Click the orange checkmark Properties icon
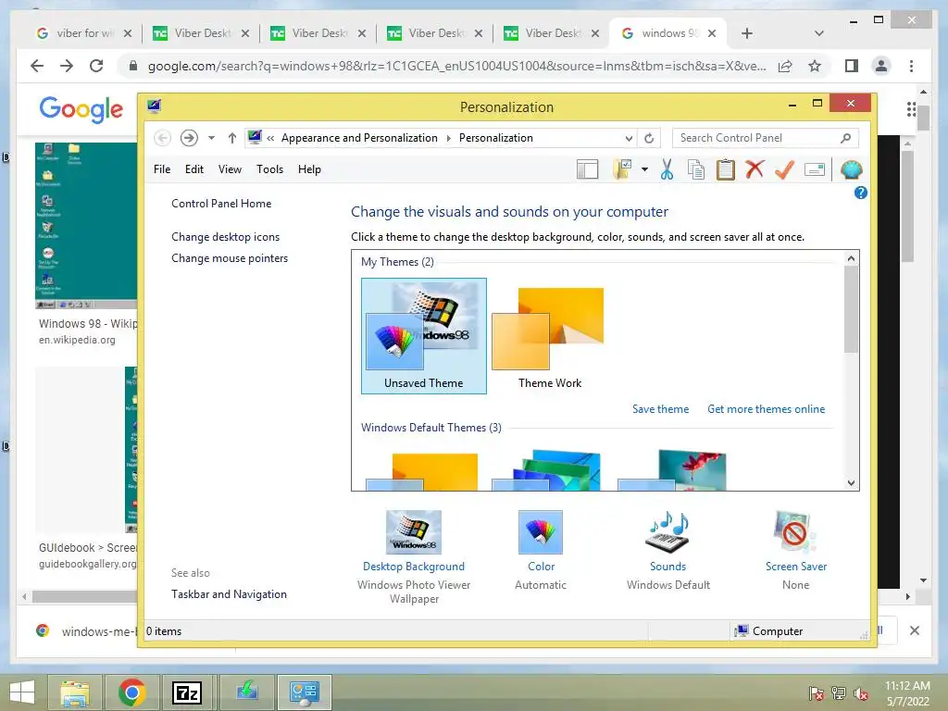The height and width of the screenshot is (711, 948). [784, 169]
